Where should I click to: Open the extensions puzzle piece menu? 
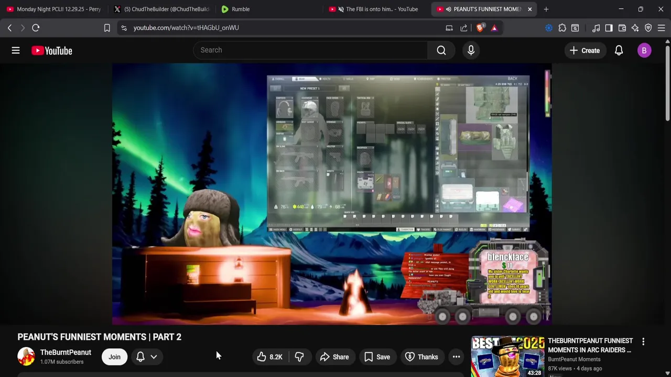pos(562,28)
